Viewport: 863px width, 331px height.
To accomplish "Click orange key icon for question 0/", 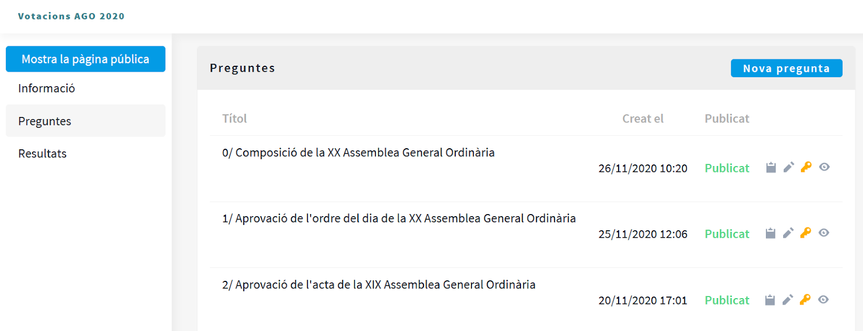I will pos(806,167).
